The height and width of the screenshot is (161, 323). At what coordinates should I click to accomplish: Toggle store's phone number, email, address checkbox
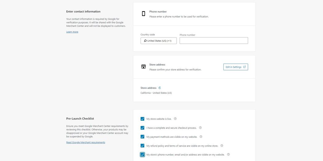coord(142,155)
